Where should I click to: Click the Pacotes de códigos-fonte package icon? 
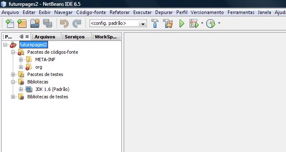pos(21,52)
